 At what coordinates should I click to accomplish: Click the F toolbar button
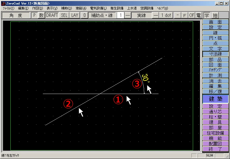tap(185, 15)
